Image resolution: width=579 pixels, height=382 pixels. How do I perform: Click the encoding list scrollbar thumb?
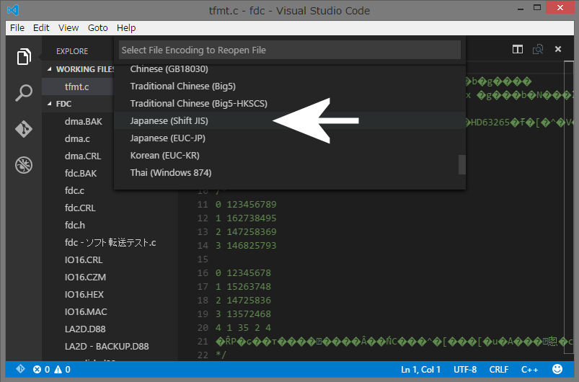tap(461, 164)
